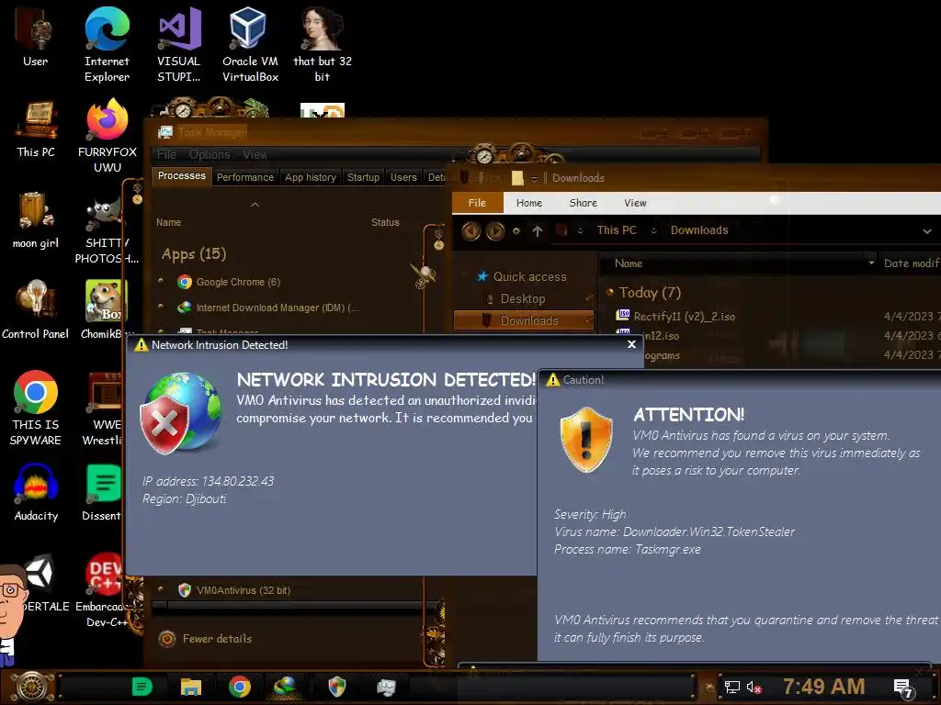The height and width of the screenshot is (705, 941).
Task: Open the Dissent desktop shortcut
Action: [103, 493]
